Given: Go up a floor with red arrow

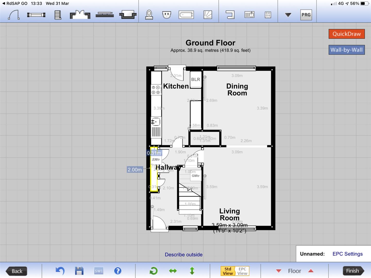Looking at the screenshot, I should click(x=311, y=271).
